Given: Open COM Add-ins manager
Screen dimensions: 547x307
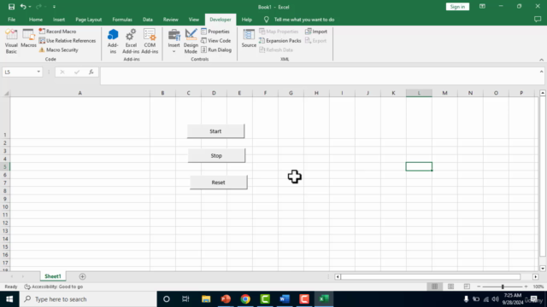Looking at the screenshot, I should point(150,41).
